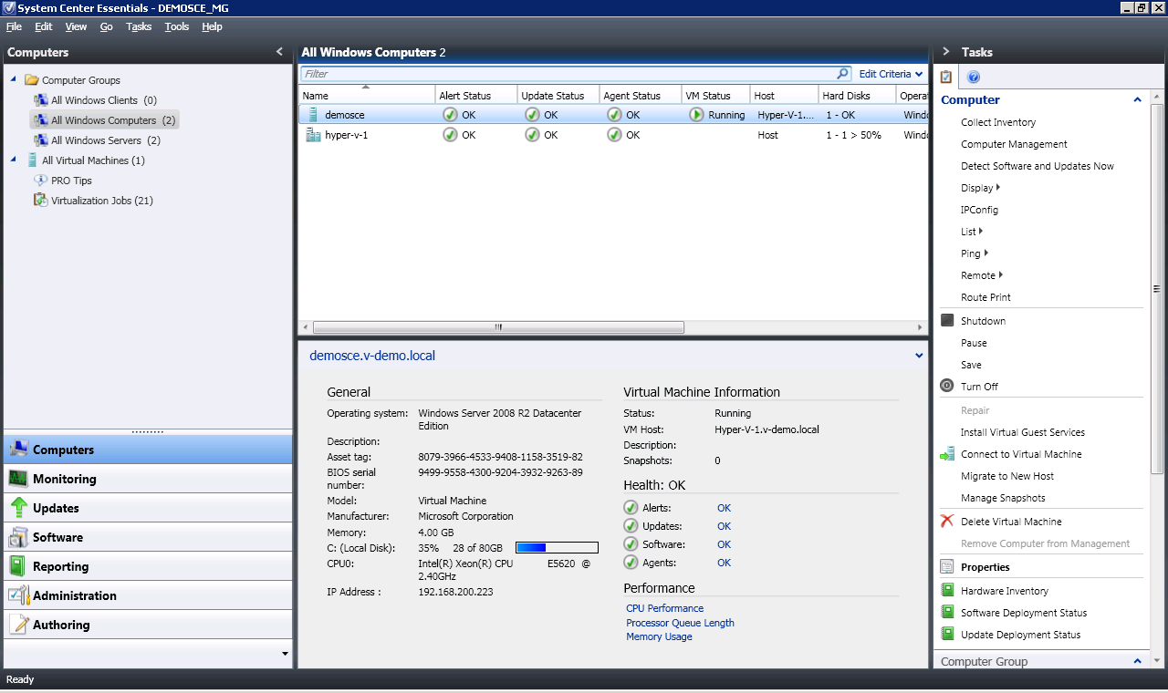The height and width of the screenshot is (693, 1168).
Task: Click the Monitoring workspace icon
Action: (18, 479)
